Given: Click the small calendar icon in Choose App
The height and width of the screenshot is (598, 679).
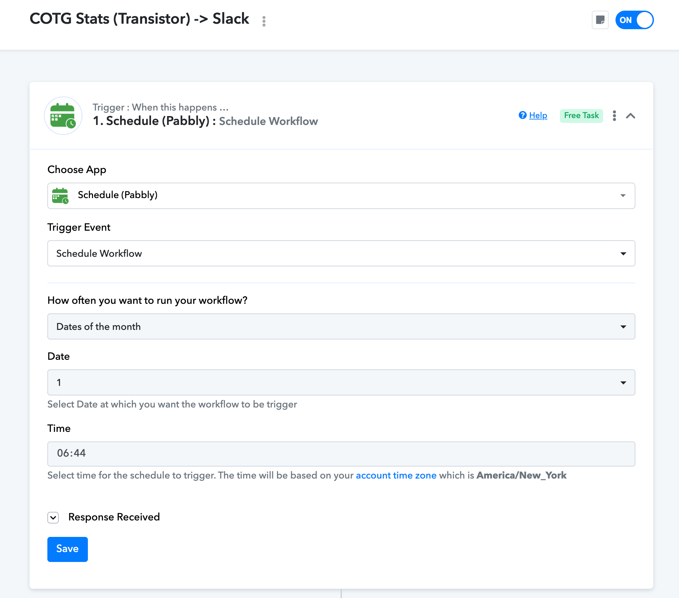Looking at the screenshot, I should (60, 196).
